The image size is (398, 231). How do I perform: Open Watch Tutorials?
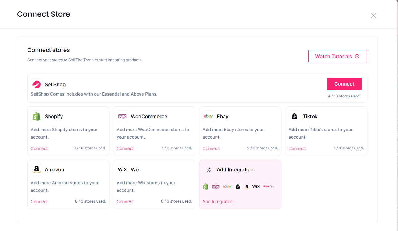pos(338,56)
